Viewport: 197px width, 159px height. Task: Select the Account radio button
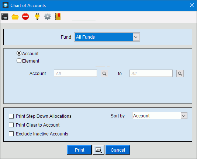point(19,53)
